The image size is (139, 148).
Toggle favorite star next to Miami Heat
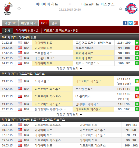point(19,9)
